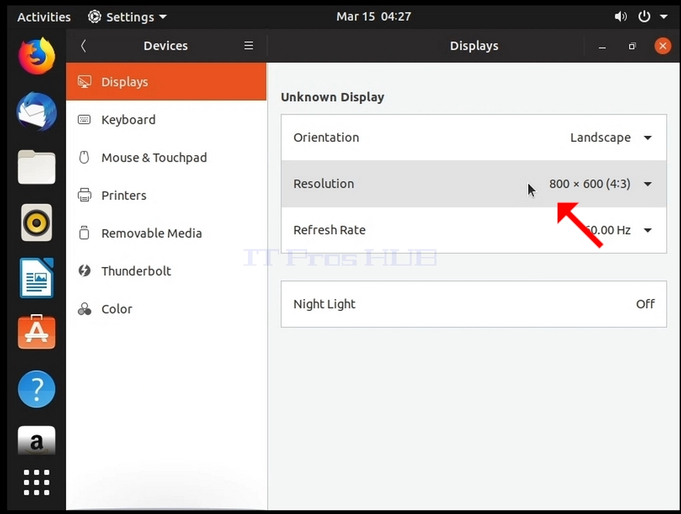Go back using the Devices back arrow
Screen dimensions: 681x514
(x=83, y=45)
